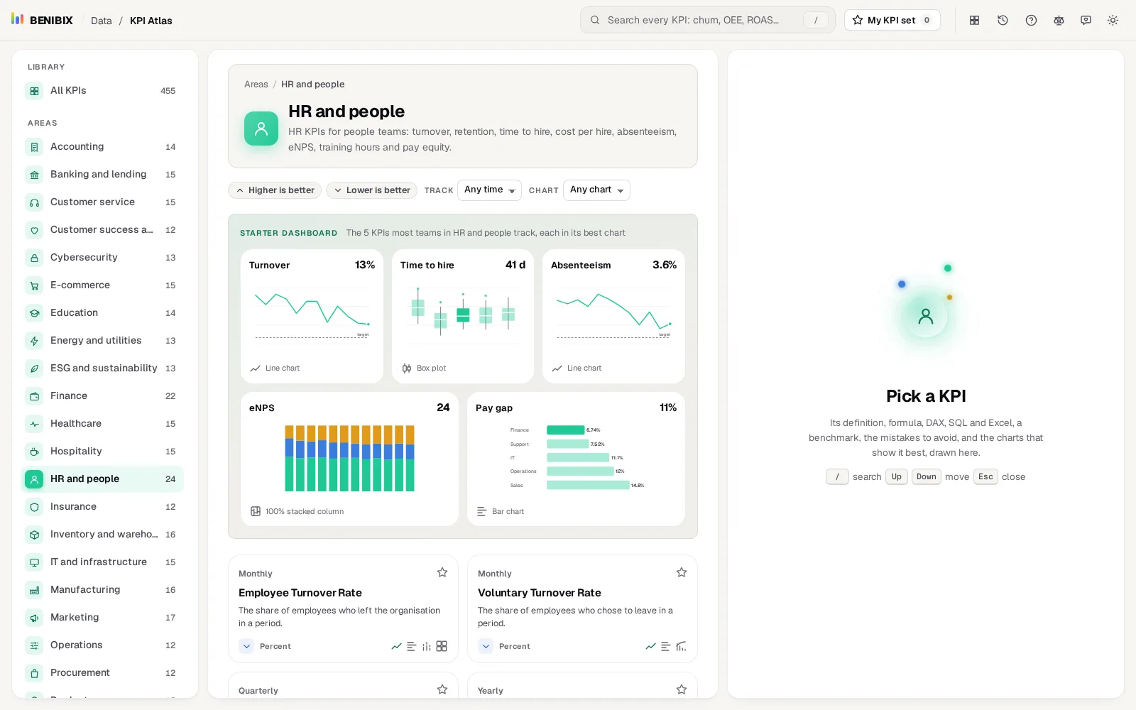Open the Time to hire box plot card
The width and height of the screenshot is (1136, 710).
pyautogui.click(x=463, y=316)
